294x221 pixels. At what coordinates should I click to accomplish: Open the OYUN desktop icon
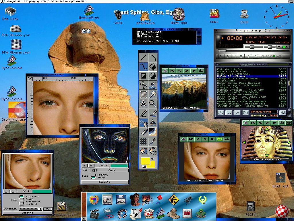pyautogui.click(x=244, y=17)
